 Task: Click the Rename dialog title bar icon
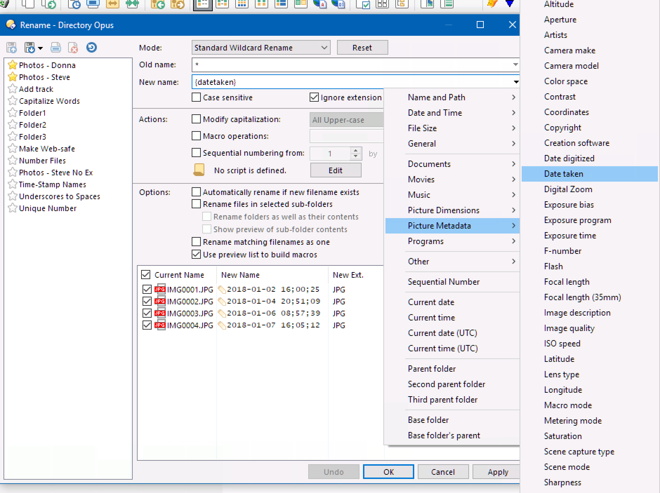click(11, 25)
